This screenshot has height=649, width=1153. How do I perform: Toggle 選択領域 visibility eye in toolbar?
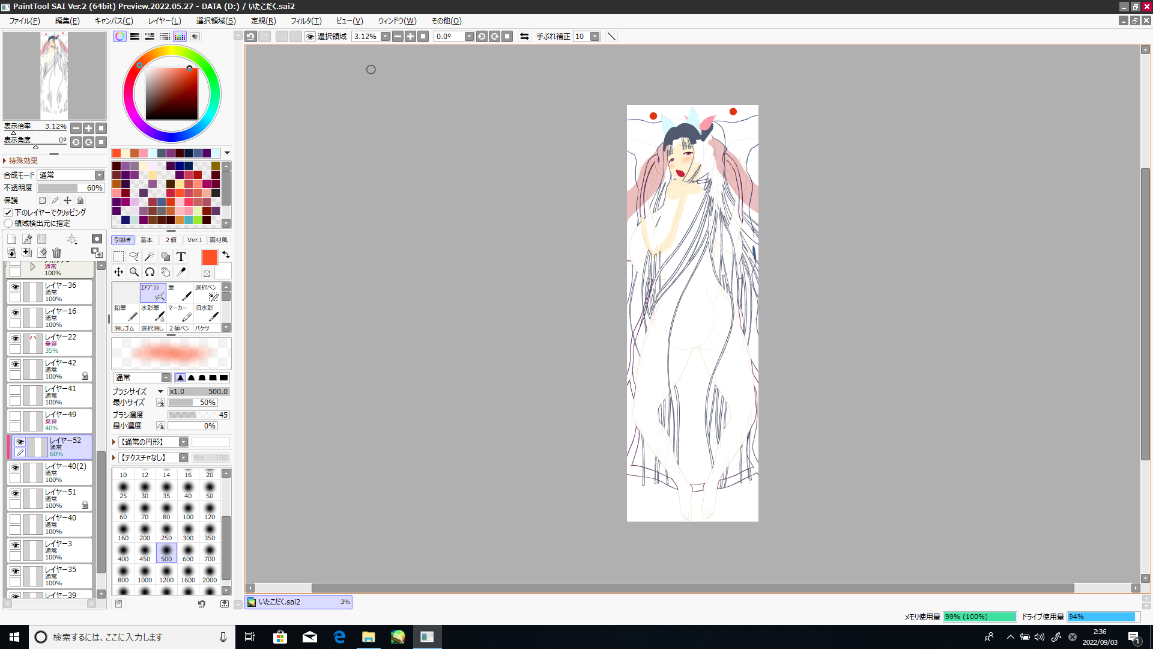310,37
